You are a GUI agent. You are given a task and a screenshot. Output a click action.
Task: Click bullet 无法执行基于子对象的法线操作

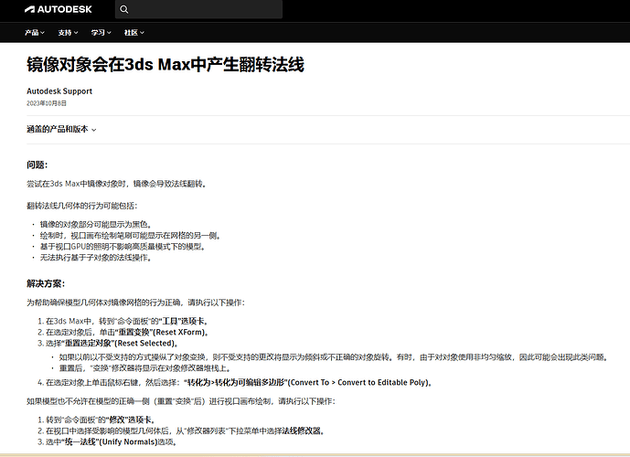pos(96,258)
